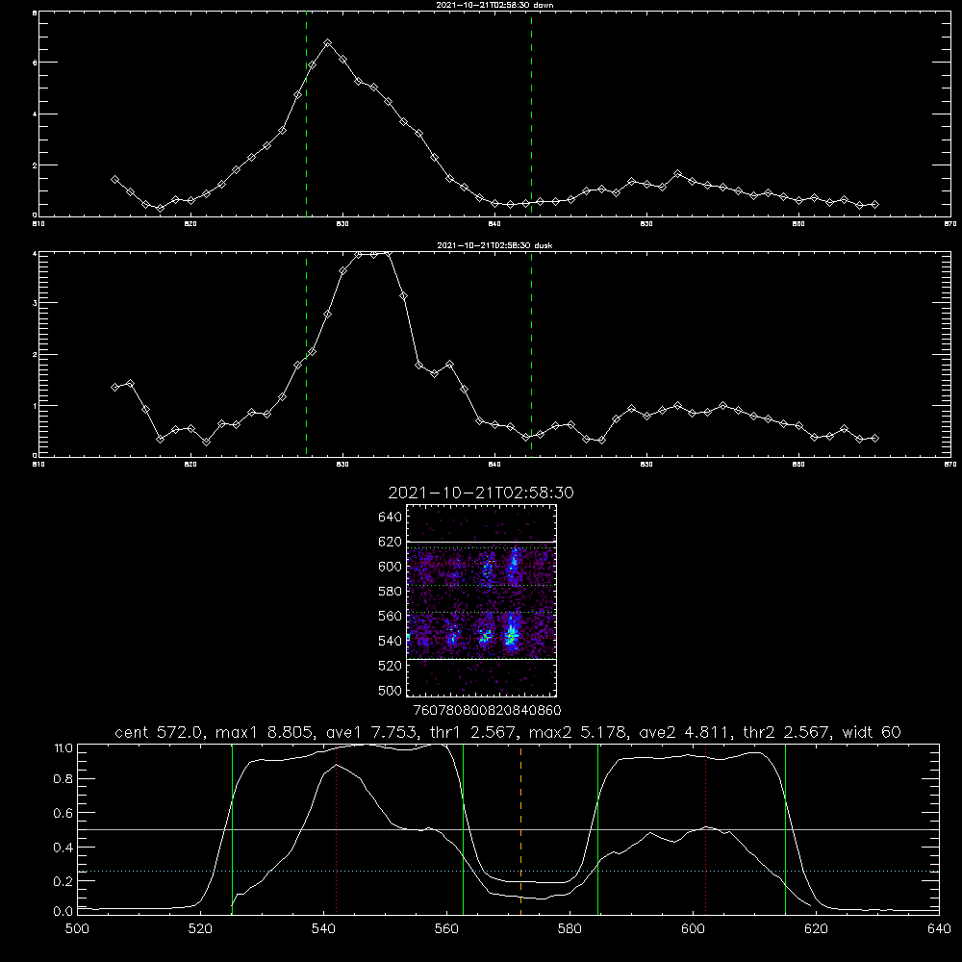The width and height of the screenshot is (962, 962).
Task: Click the timestamp title above the spectral image
Action: (481, 493)
